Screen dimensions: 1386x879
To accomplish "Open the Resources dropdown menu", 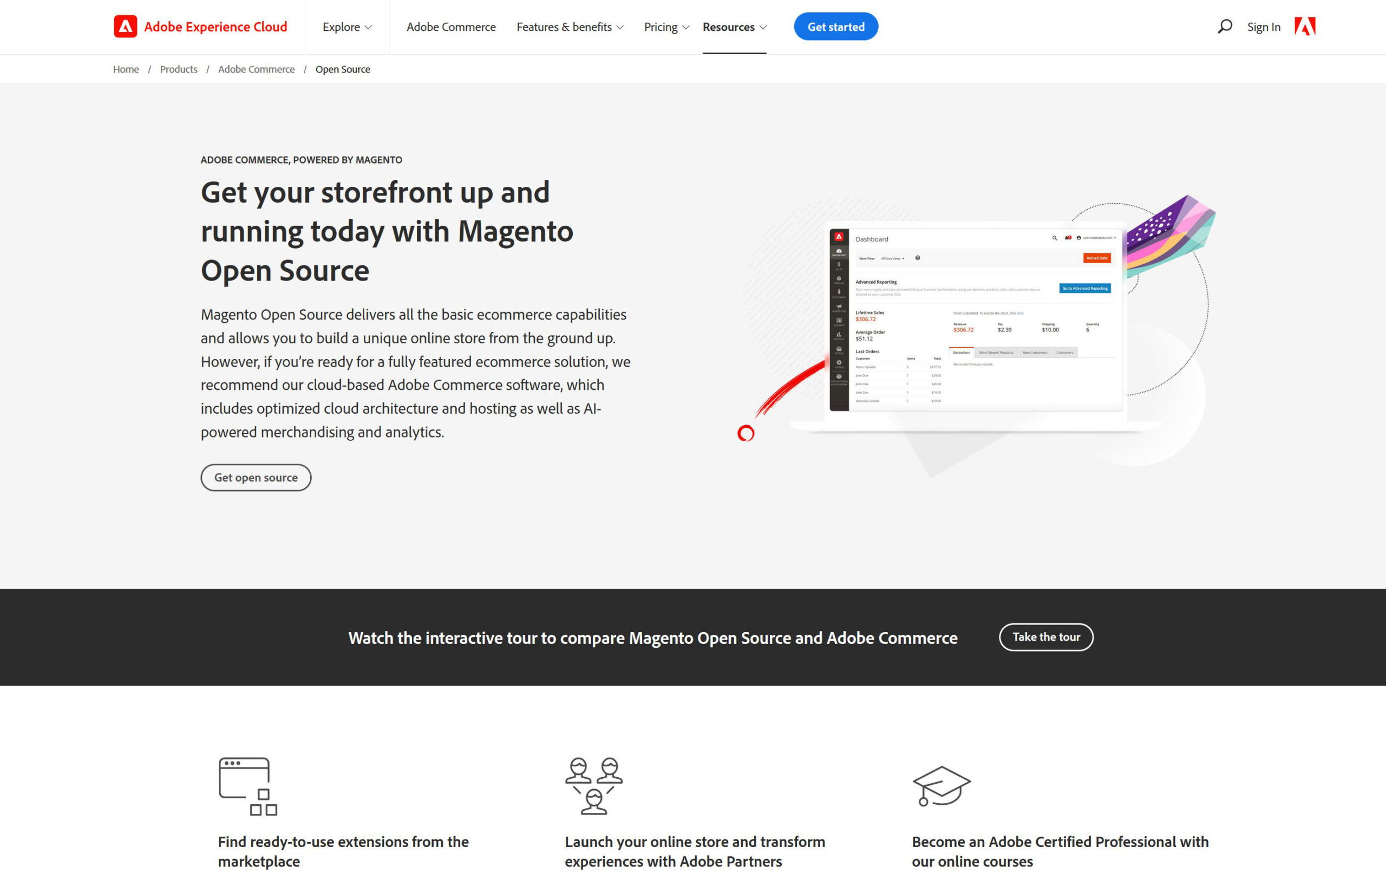I will click(734, 27).
